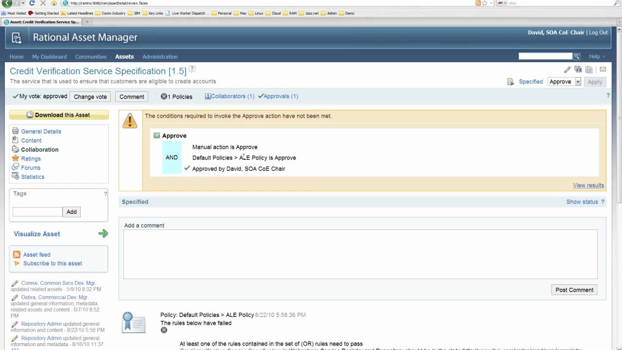Click the Post Comment button
This screenshot has height=350, width=622.
pyautogui.click(x=574, y=290)
